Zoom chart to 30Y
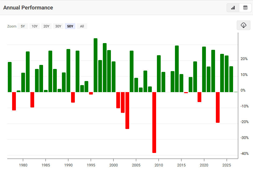Image resolution: width=253 pixels, height=171 pixels. 58,26
